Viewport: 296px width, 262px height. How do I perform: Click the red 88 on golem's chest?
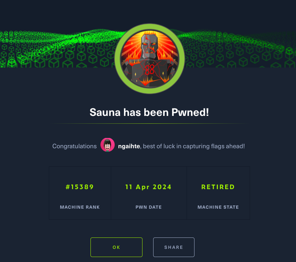click(x=150, y=70)
